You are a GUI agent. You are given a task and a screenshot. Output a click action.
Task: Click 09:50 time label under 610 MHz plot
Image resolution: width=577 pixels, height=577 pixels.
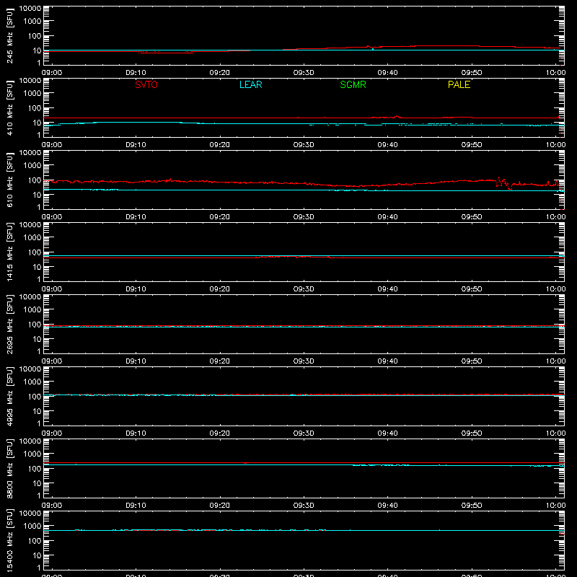(x=472, y=217)
